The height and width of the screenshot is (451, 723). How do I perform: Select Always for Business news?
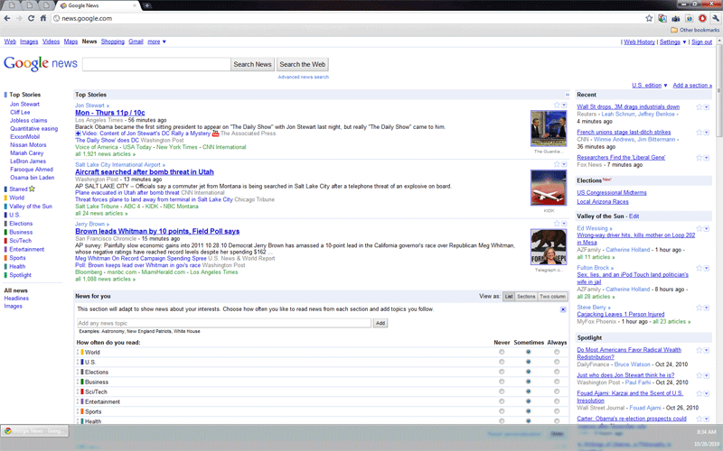click(x=557, y=382)
